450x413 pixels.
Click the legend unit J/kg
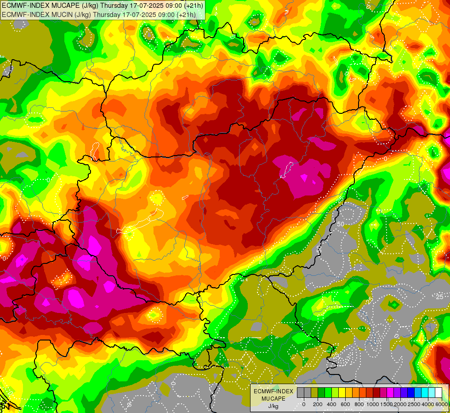coord(273,406)
